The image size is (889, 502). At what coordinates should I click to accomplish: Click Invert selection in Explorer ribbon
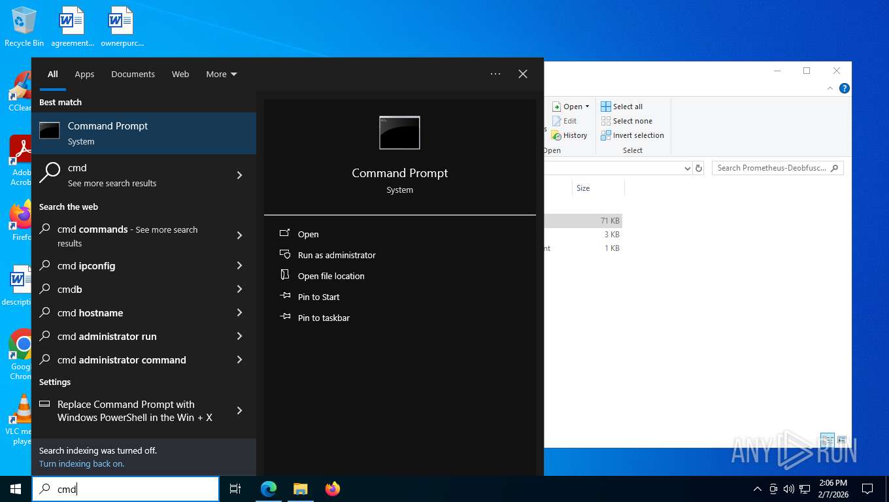(x=632, y=135)
